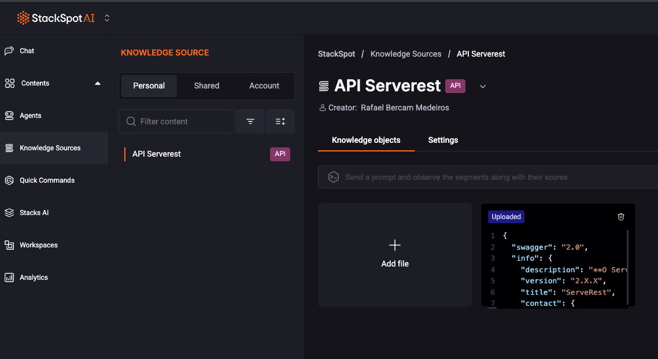
Task: Click the Stacks AI layers icon
Action: pyautogui.click(x=9, y=213)
